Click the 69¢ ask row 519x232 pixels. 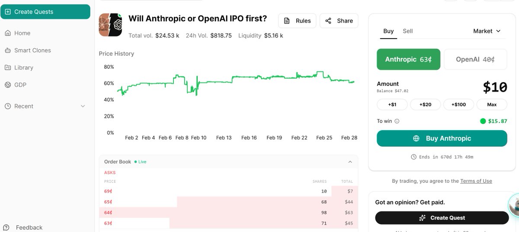point(228,191)
